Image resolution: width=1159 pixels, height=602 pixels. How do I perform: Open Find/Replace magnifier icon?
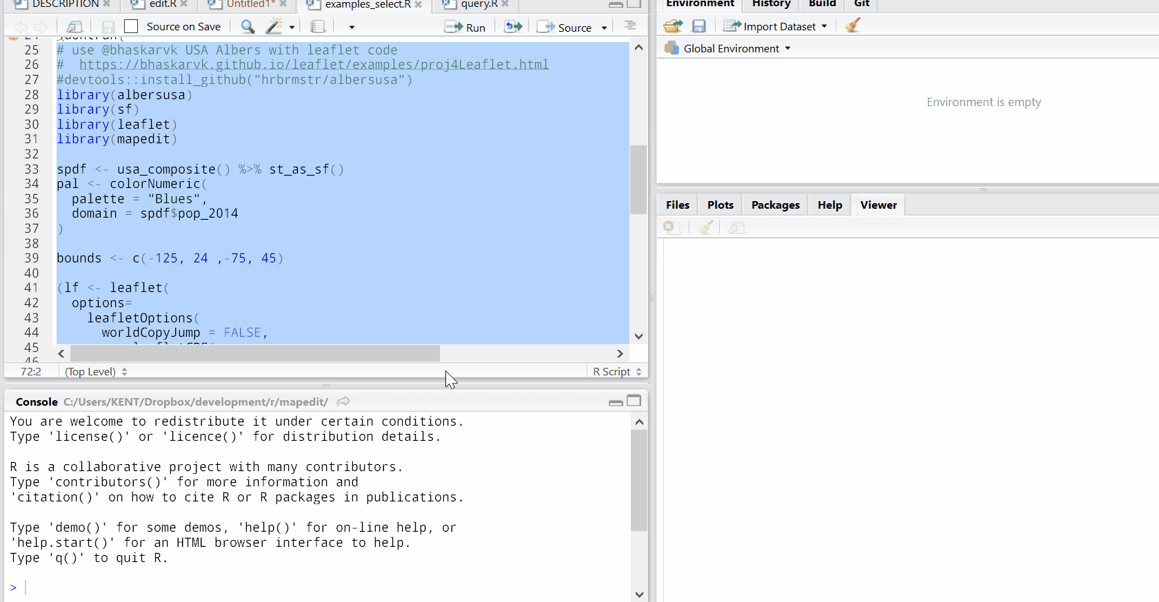(x=248, y=27)
